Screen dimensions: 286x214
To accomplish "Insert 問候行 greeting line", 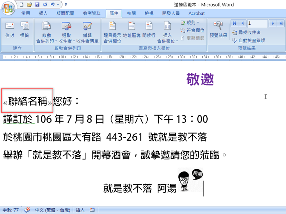I will tap(149, 30).
